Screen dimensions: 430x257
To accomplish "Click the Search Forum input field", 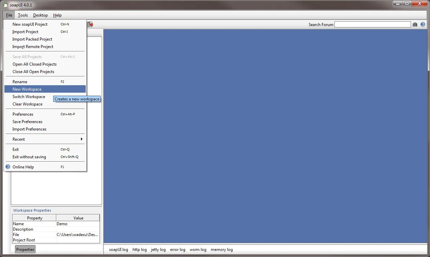I will (x=372, y=24).
